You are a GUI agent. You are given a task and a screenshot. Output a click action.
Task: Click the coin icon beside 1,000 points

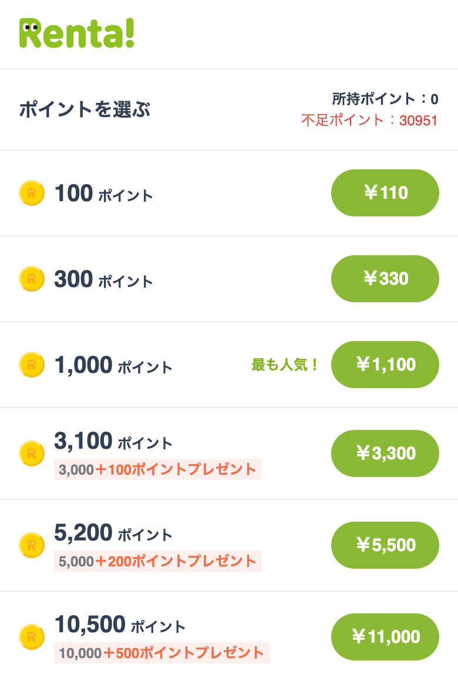pos(32,365)
